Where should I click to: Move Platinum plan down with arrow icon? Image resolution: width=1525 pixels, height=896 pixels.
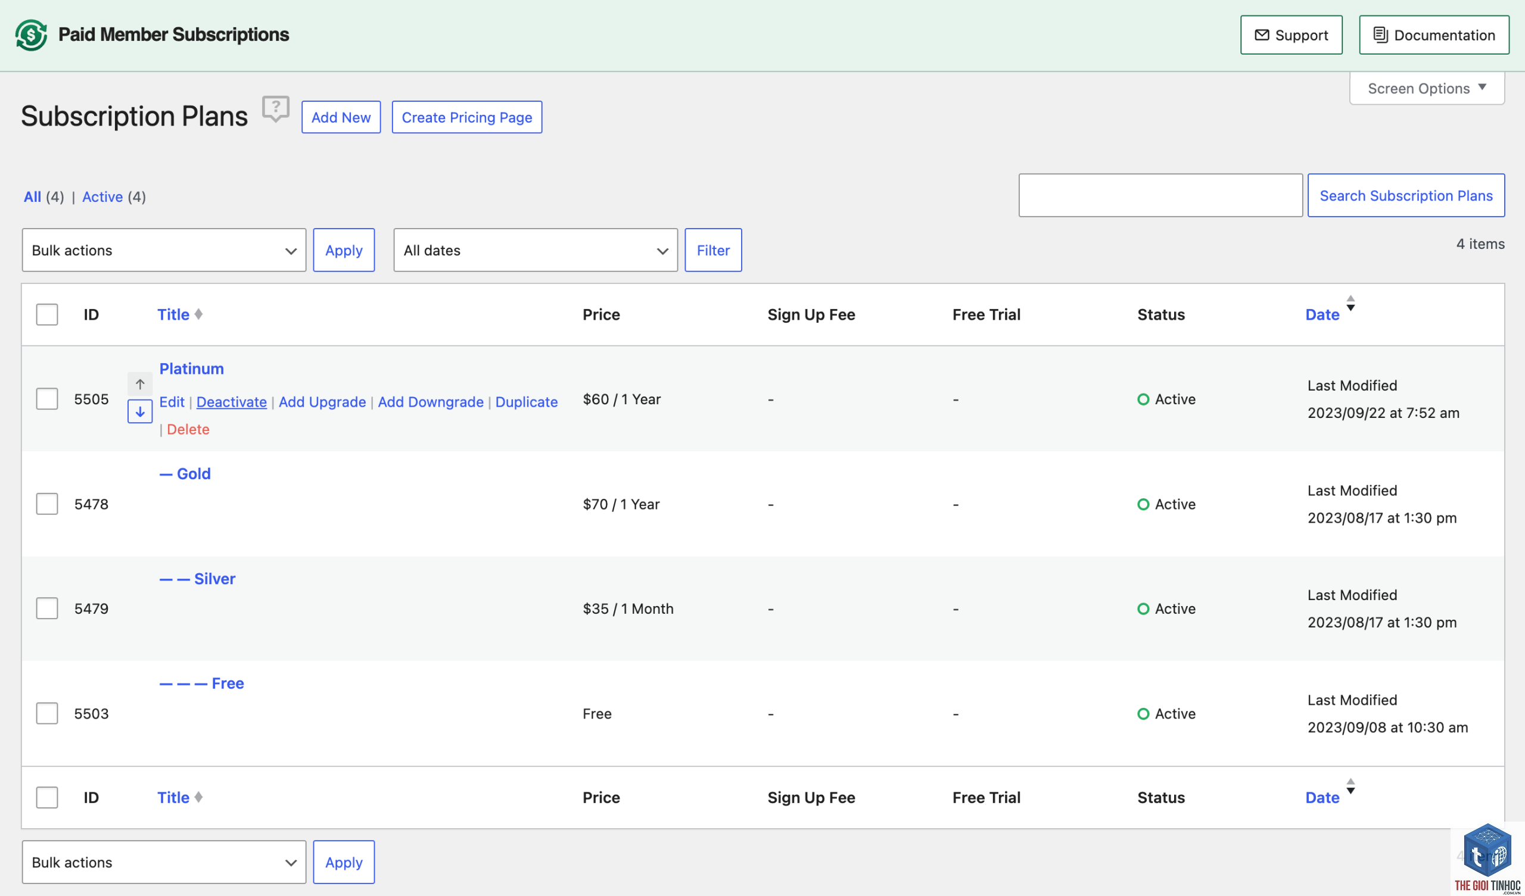point(140,411)
